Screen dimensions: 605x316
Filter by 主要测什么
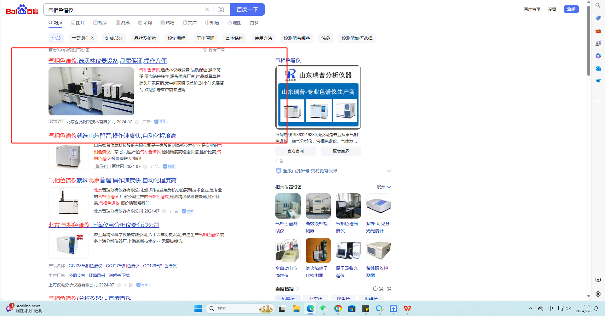83,38
